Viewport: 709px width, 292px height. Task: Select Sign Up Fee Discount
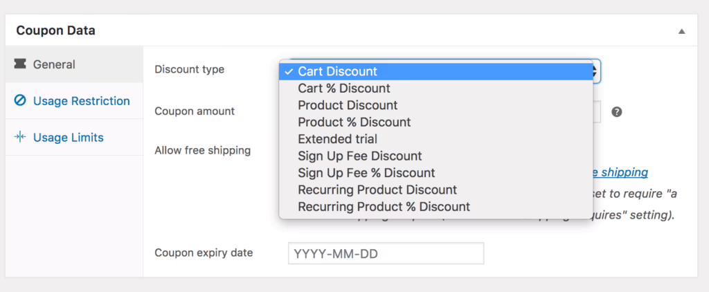(x=359, y=156)
